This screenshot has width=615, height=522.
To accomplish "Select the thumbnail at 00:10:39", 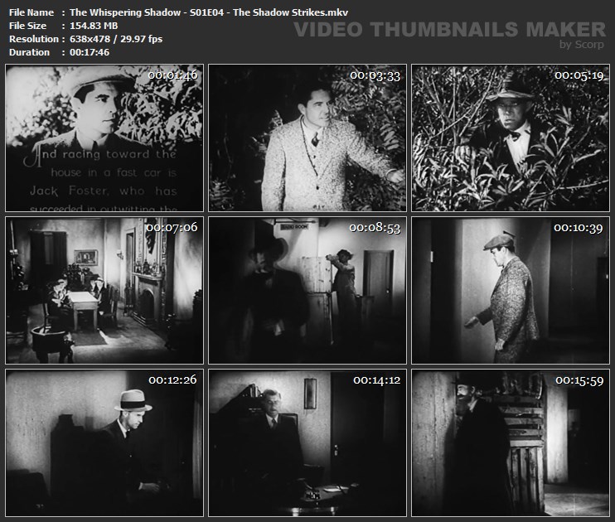I will click(x=511, y=290).
